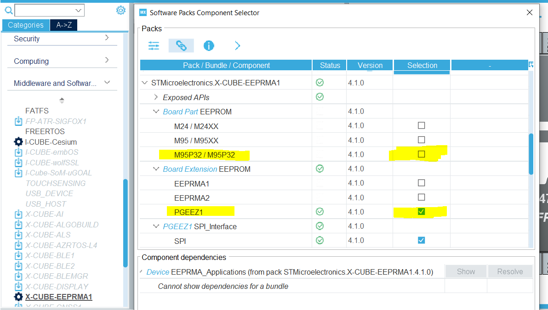548x310 pixels.
Task: Click the search input field at top left
Action: point(49,10)
